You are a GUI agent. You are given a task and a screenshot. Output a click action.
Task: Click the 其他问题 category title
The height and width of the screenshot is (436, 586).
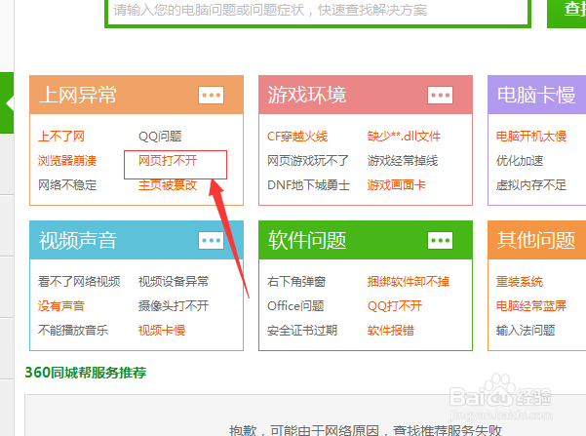(536, 241)
